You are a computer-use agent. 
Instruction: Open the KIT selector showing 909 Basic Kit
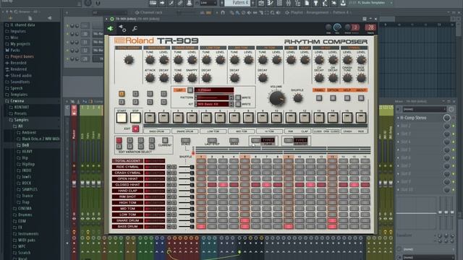213,104
